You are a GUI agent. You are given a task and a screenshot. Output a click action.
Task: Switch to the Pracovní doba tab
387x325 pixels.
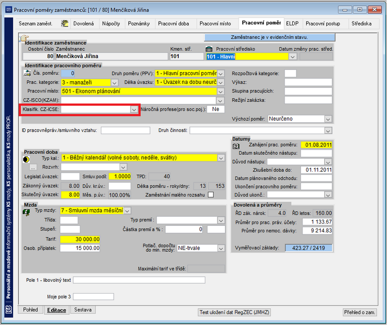click(x=173, y=24)
